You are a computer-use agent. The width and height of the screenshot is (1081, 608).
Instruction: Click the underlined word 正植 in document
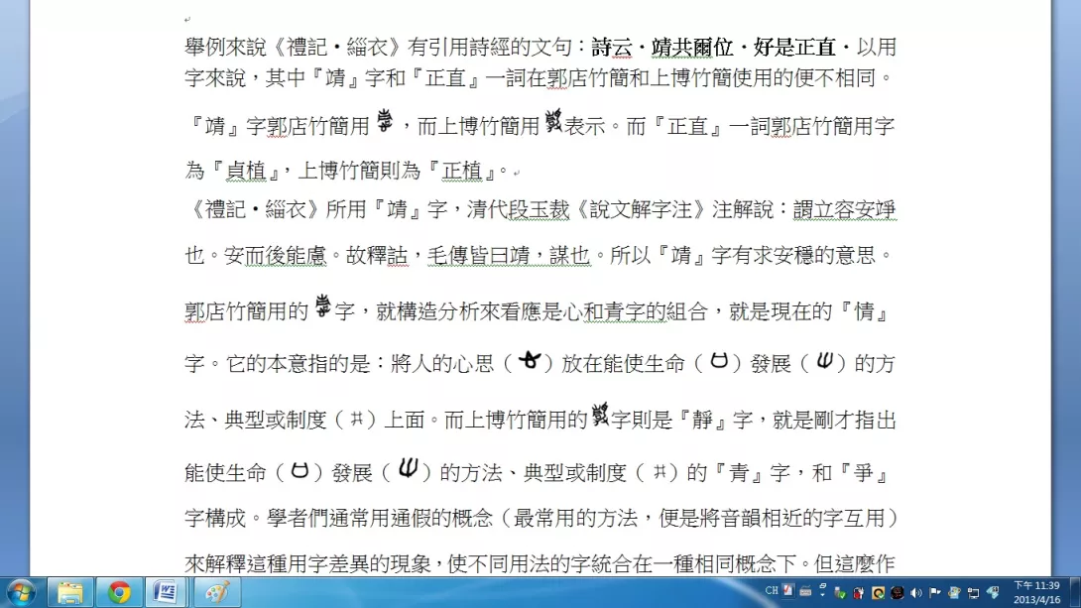(461, 171)
